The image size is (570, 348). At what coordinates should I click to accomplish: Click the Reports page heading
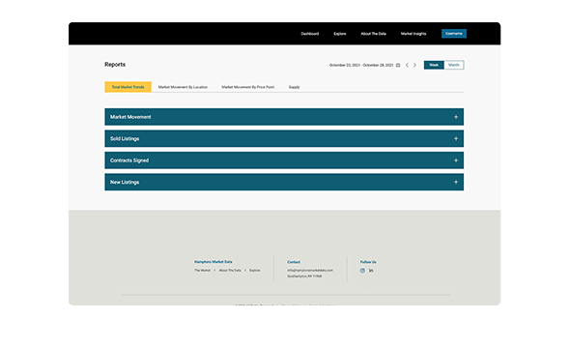(115, 65)
